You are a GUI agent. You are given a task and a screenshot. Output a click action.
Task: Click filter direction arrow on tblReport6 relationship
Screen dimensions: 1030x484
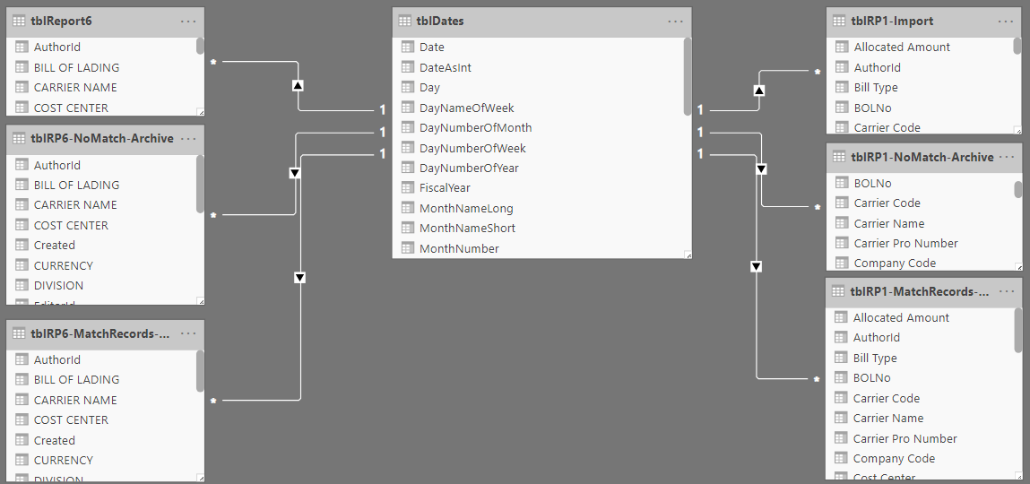point(298,85)
